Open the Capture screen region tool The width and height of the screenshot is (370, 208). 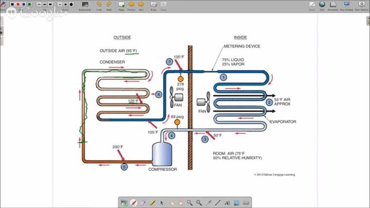click(236, 203)
